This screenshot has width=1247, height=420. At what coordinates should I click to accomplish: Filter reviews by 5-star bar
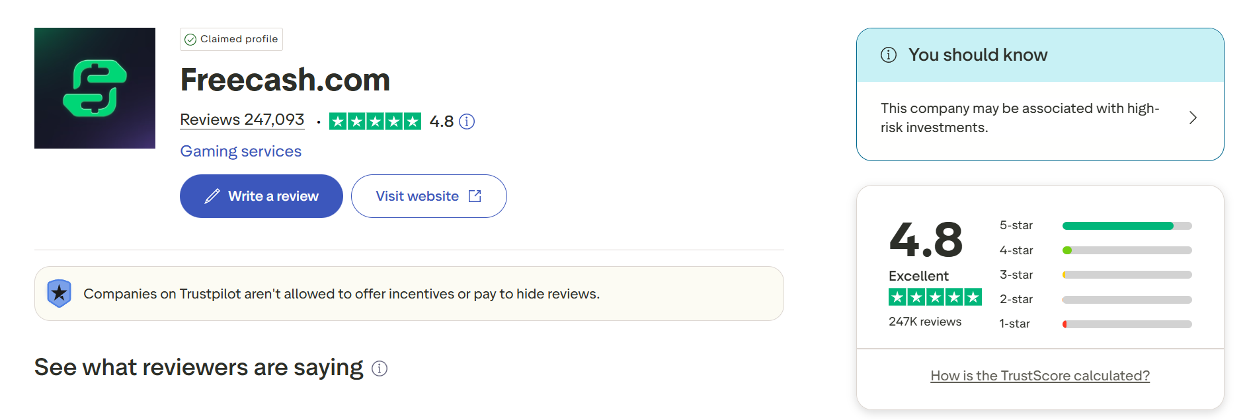coord(1127,226)
